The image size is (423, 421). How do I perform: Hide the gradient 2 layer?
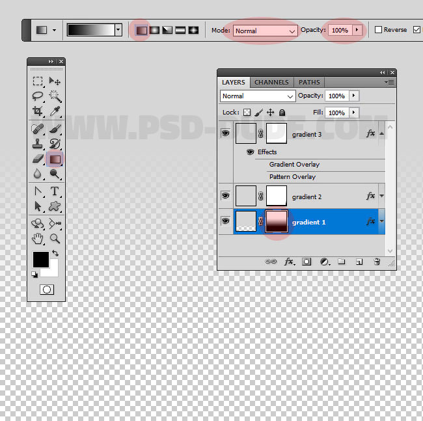pyautogui.click(x=226, y=195)
